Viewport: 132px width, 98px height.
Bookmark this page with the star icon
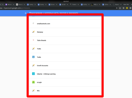(117, 8)
